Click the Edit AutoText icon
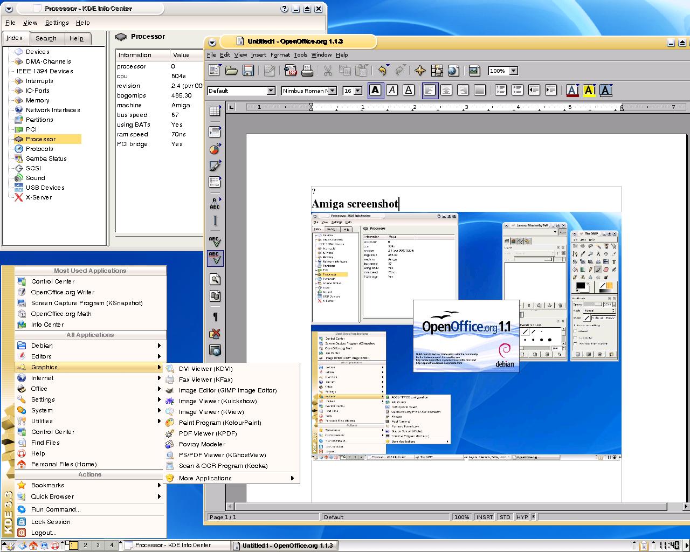The image size is (690, 552). 215,203
